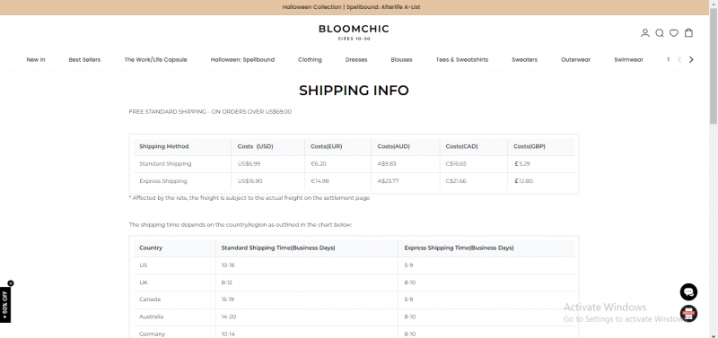Viewport: 718px width, 338px height.
Task: Open The Work/Life Capsule menu
Action: point(155,59)
